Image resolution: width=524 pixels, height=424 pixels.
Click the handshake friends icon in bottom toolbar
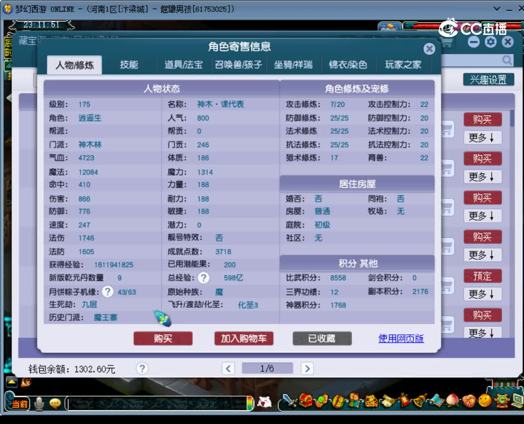click(469, 401)
